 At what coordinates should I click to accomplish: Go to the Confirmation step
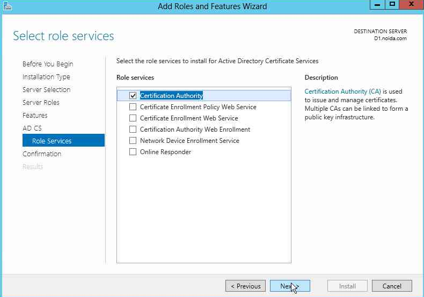click(x=42, y=154)
